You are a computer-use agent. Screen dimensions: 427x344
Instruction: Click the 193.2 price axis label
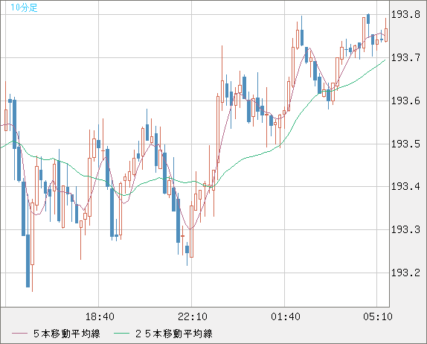[405, 273]
